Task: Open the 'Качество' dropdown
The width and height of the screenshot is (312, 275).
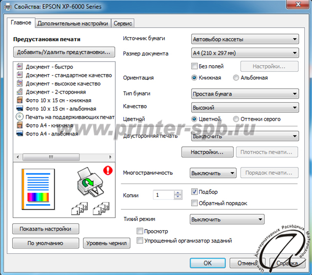Action: (x=245, y=108)
